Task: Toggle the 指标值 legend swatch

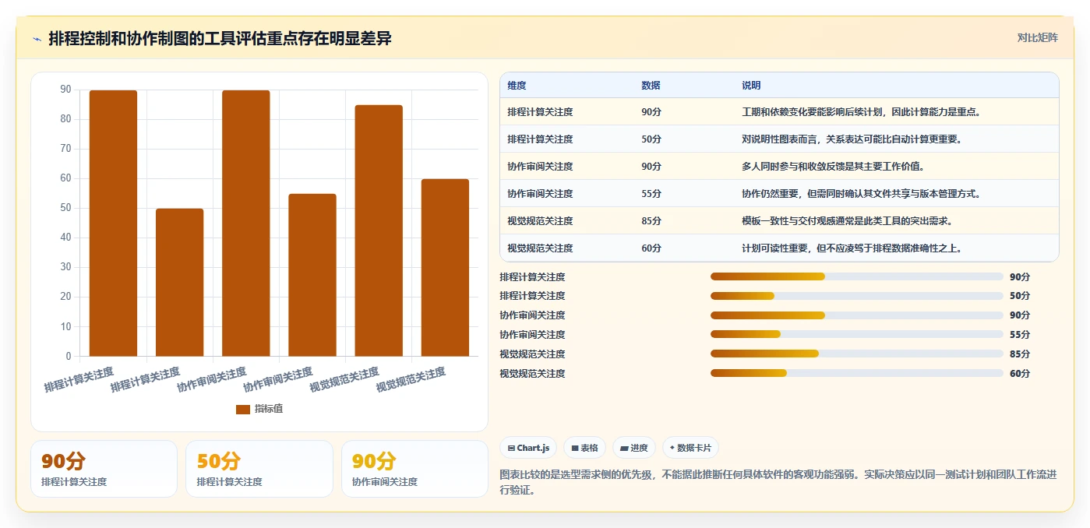Action: [243, 409]
